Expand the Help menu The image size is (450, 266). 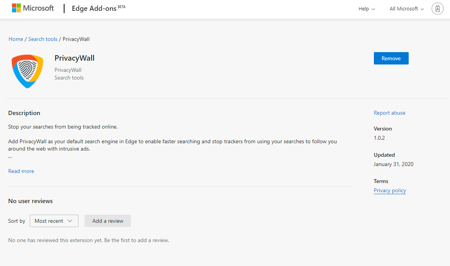tap(367, 9)
